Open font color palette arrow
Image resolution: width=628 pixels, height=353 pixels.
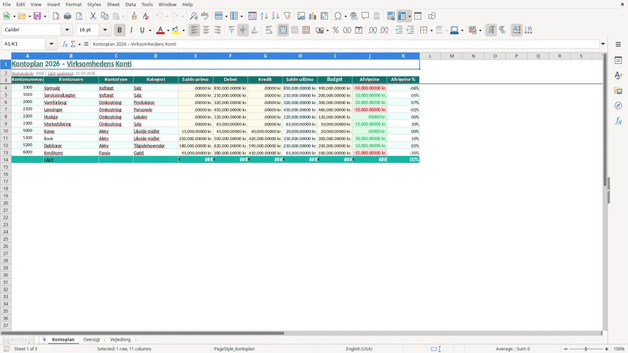(x=168, y=30)
